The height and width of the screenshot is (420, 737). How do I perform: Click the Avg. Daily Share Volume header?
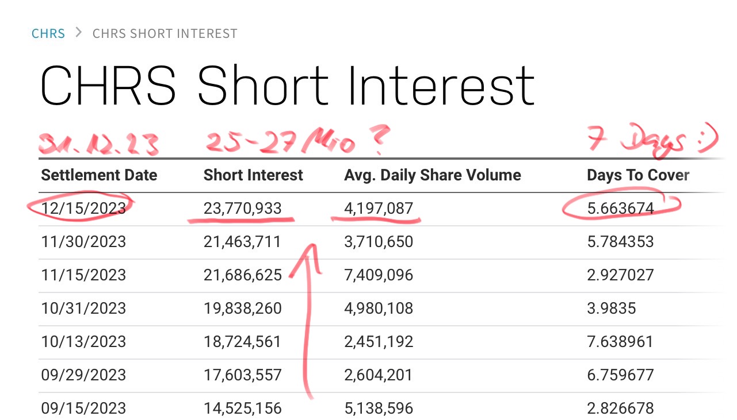[x=433, y=175]
